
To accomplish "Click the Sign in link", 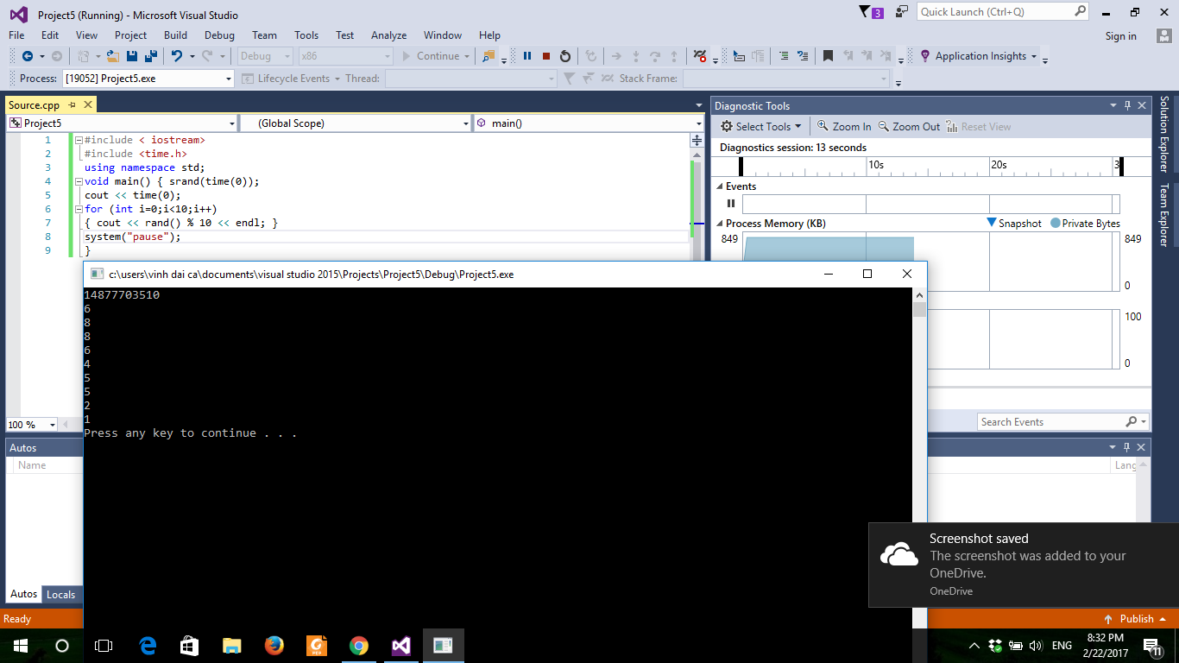I will (x=1120, y=36).
